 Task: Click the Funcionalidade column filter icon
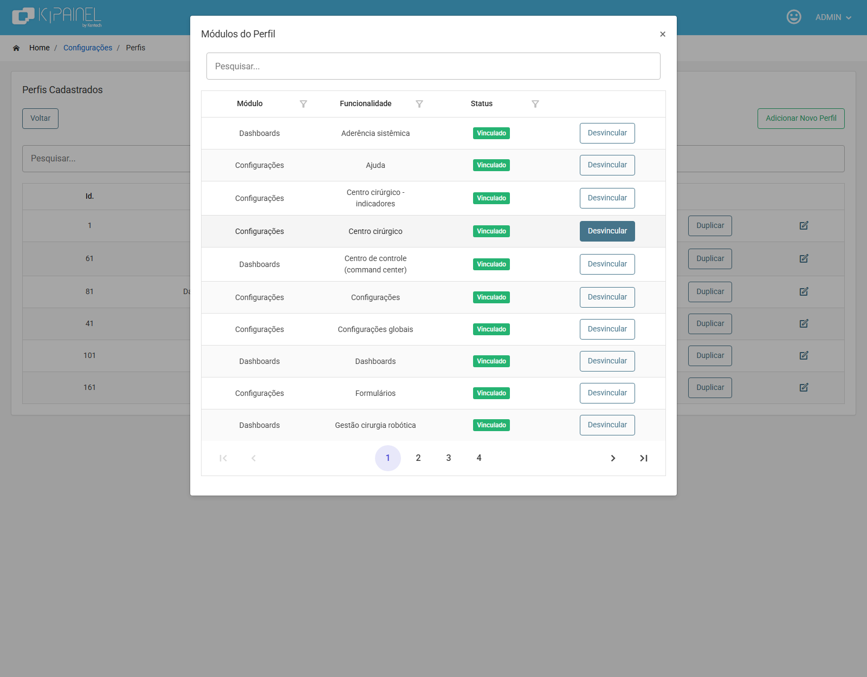[419, 104]
